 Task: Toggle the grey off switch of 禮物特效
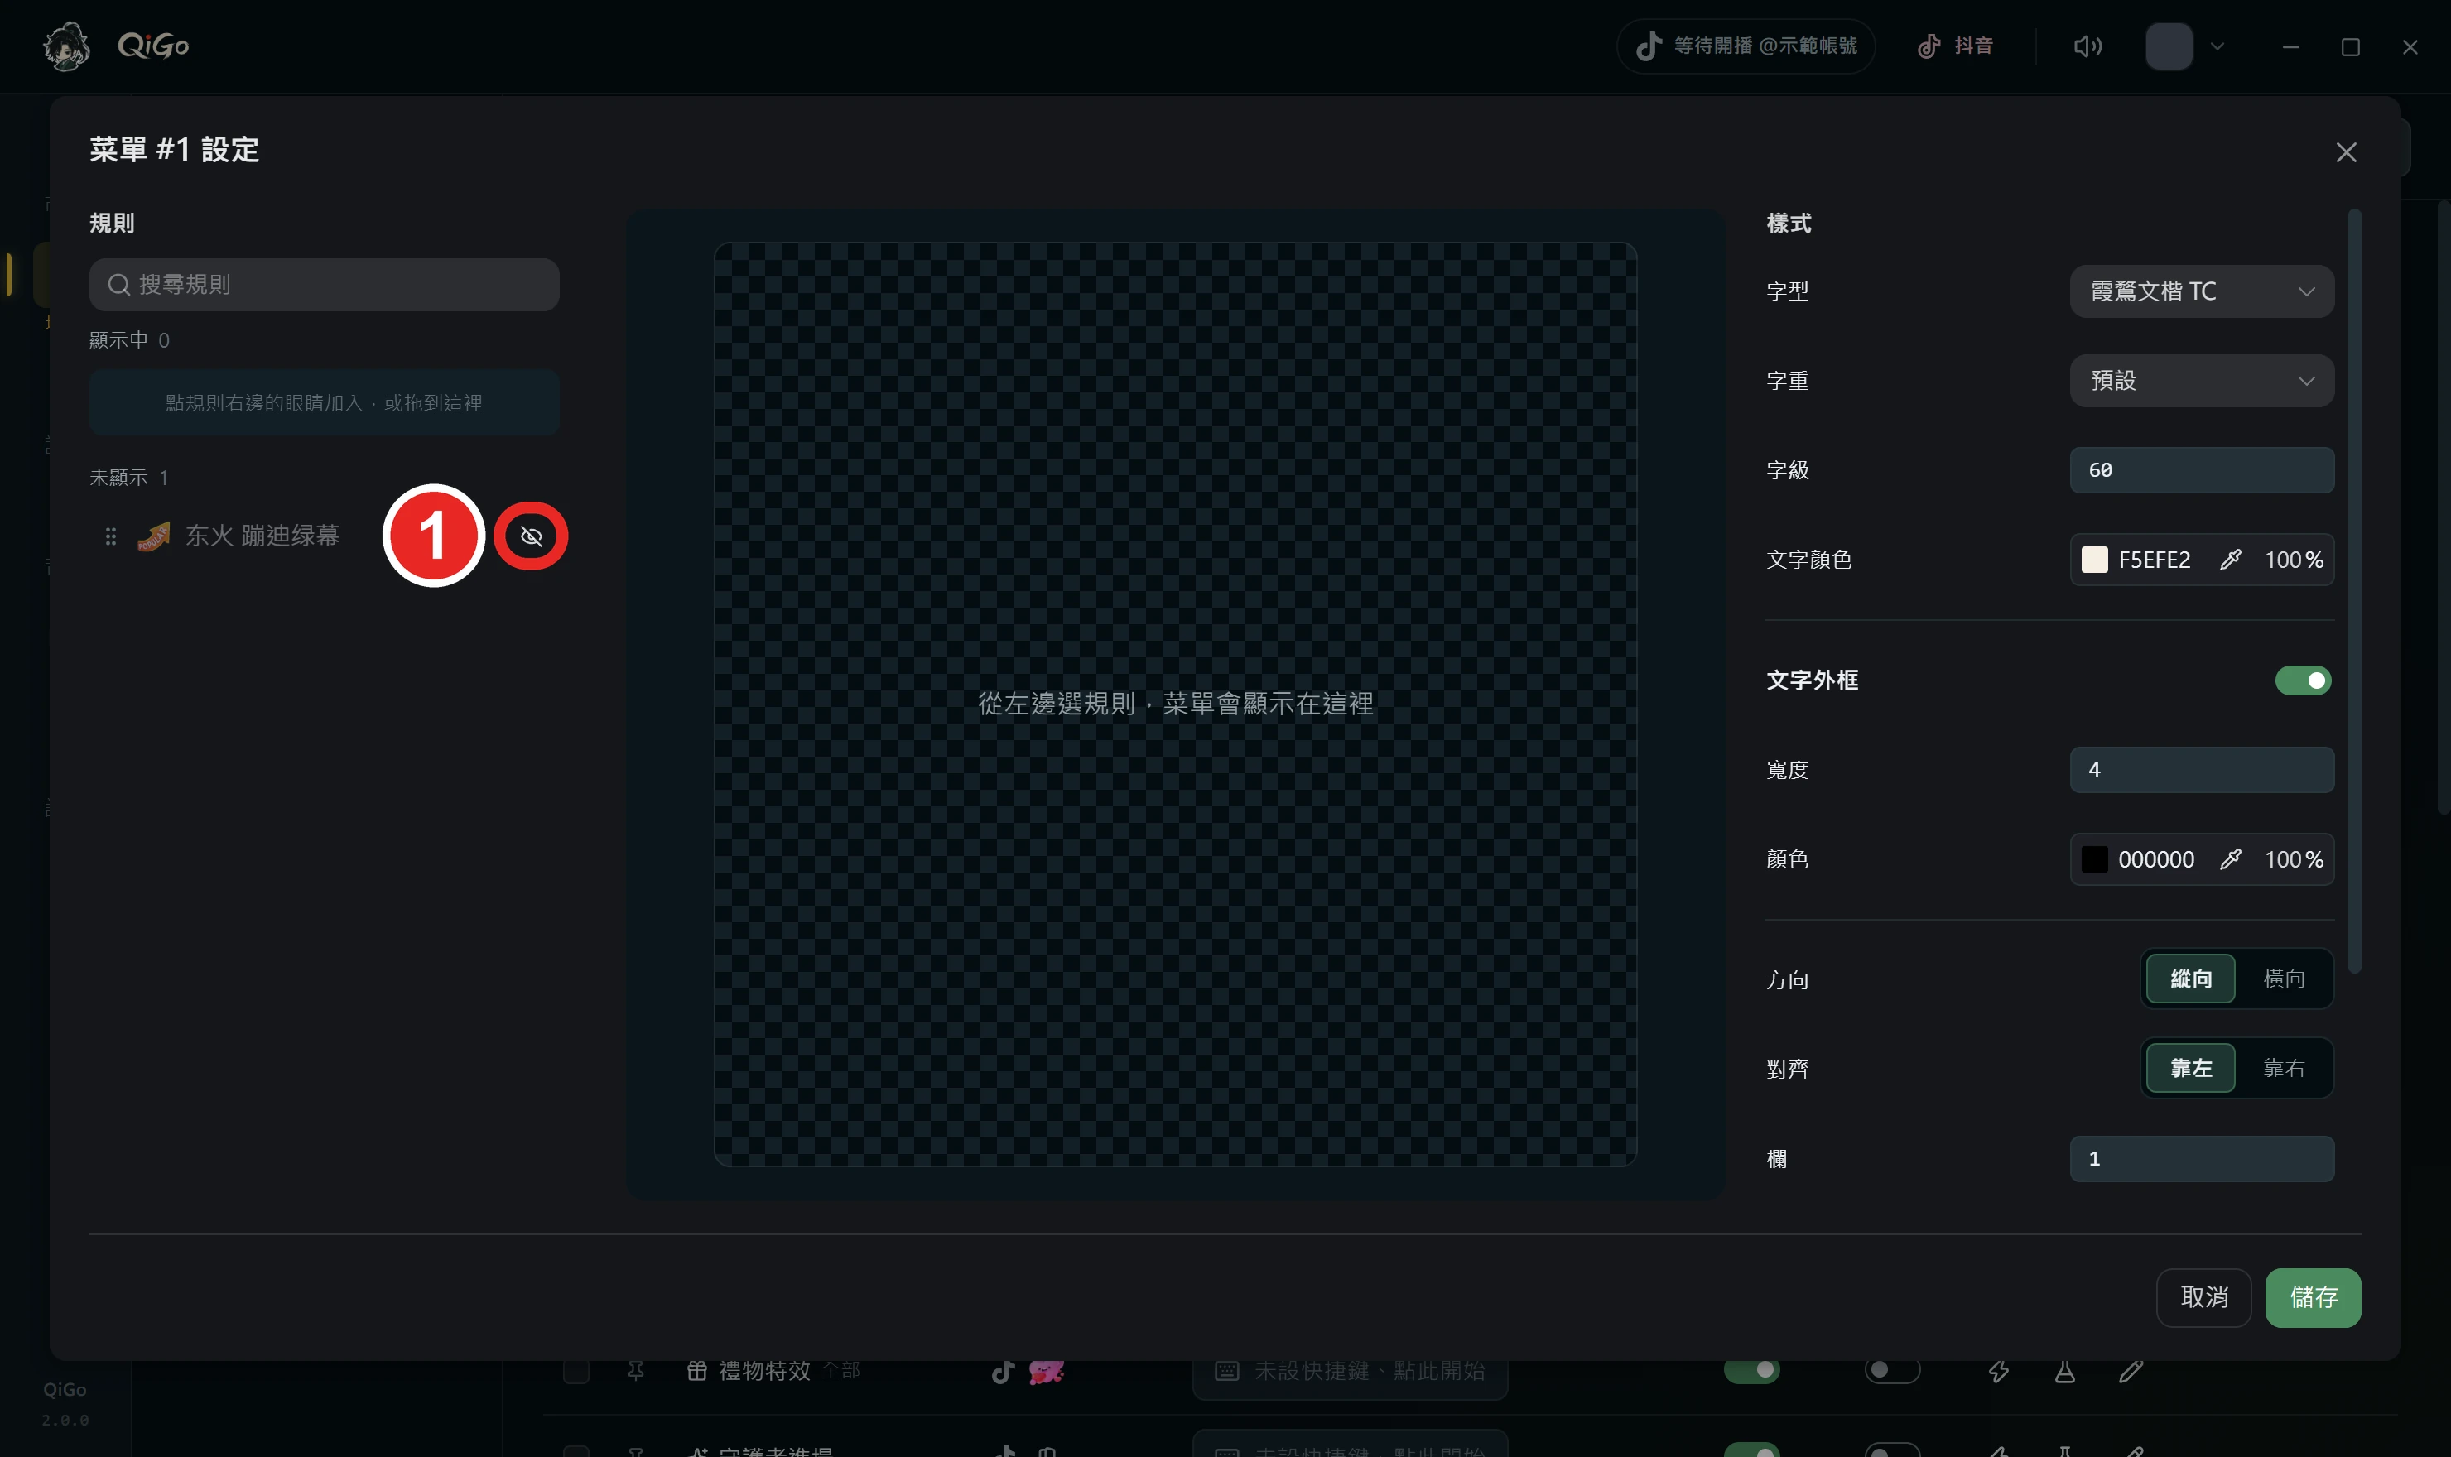1891,1371
